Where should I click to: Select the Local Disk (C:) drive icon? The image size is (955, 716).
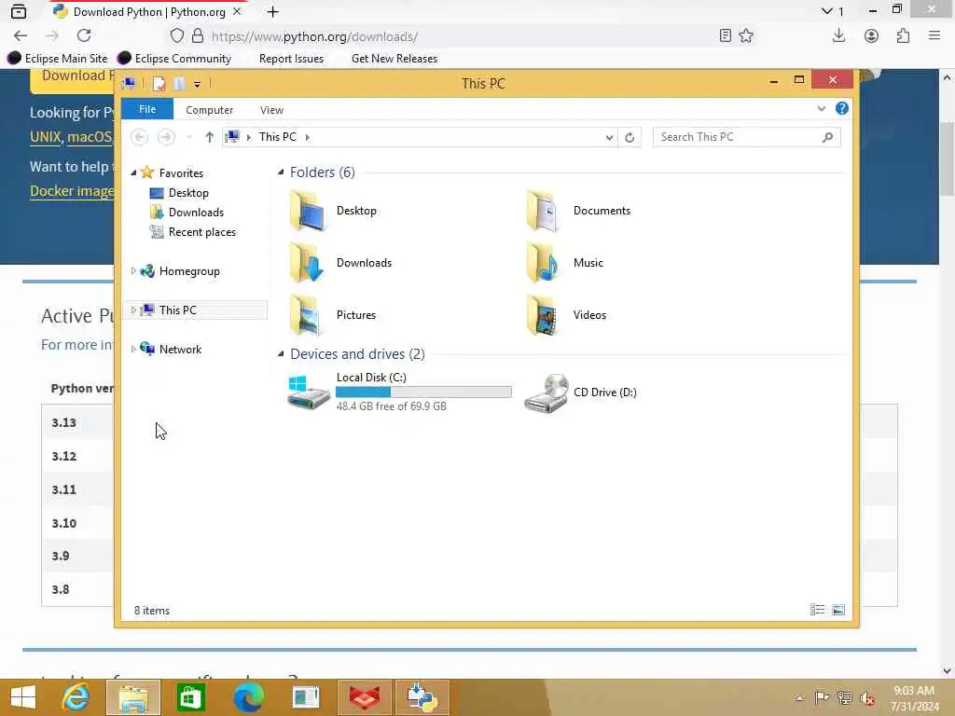(308, 392)
